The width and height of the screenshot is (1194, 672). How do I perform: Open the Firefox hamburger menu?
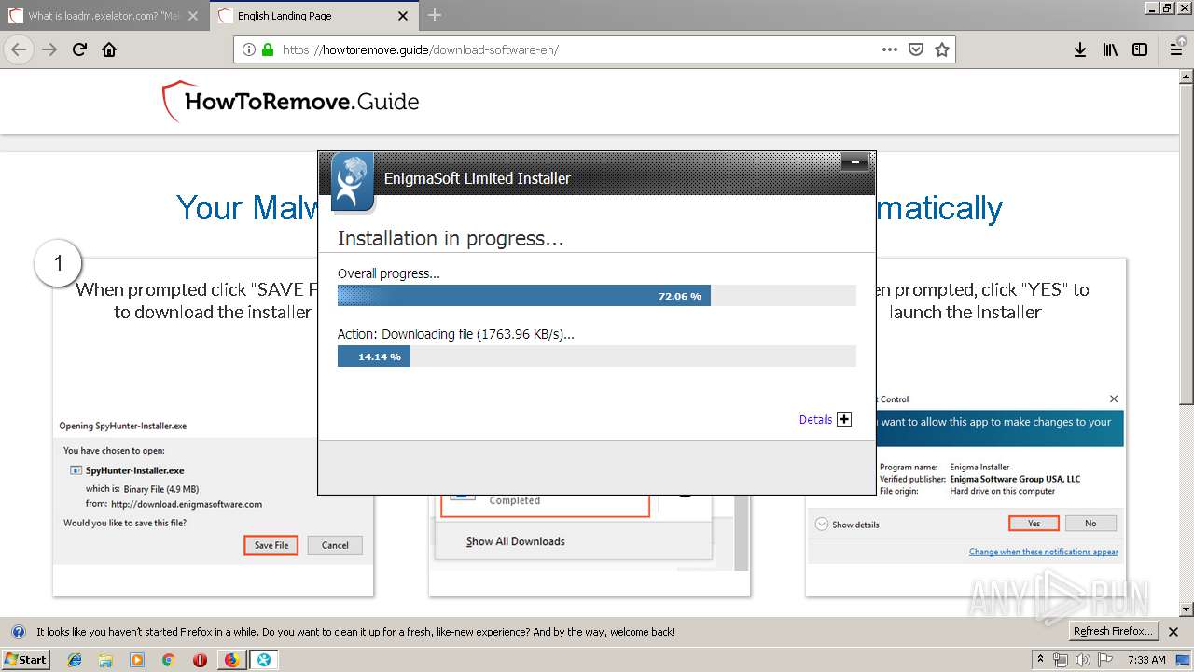point(1176,49)
